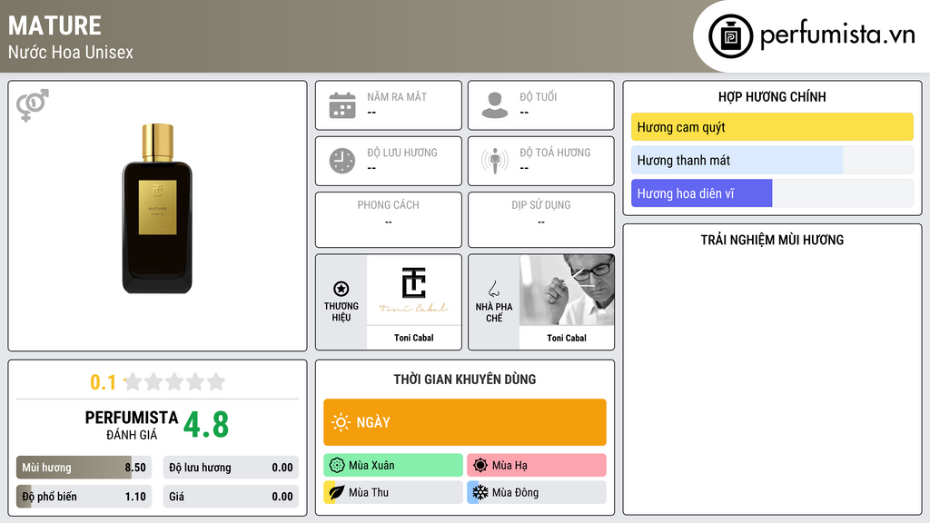Click the calendar icon for Năm Ra Mắt
930x523 pixels.
[342, 105]
